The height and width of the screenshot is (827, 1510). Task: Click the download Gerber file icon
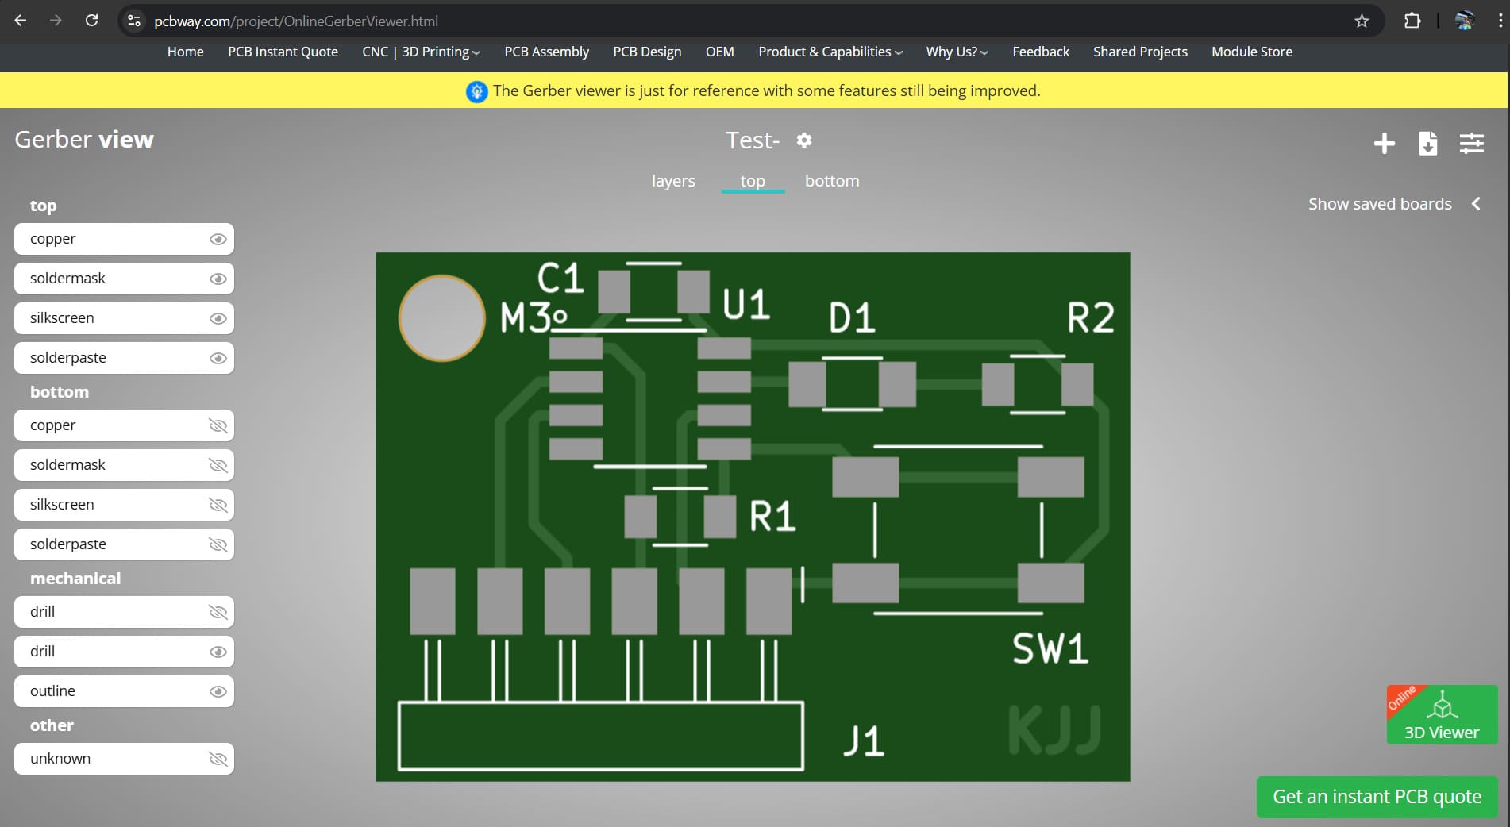coord(1427,144)
